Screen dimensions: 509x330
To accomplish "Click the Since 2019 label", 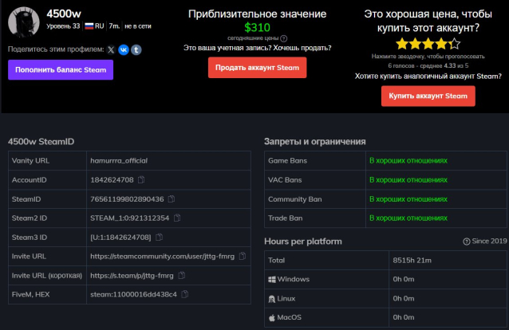I will click(489, 241).
